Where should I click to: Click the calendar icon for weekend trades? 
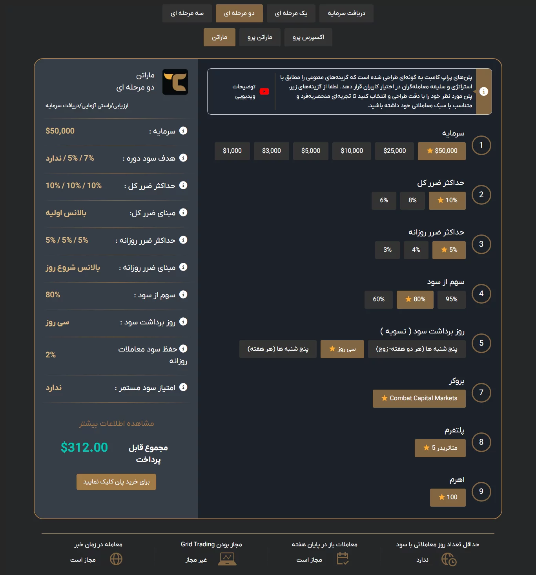pyautogui.click(x=343, y=559)
